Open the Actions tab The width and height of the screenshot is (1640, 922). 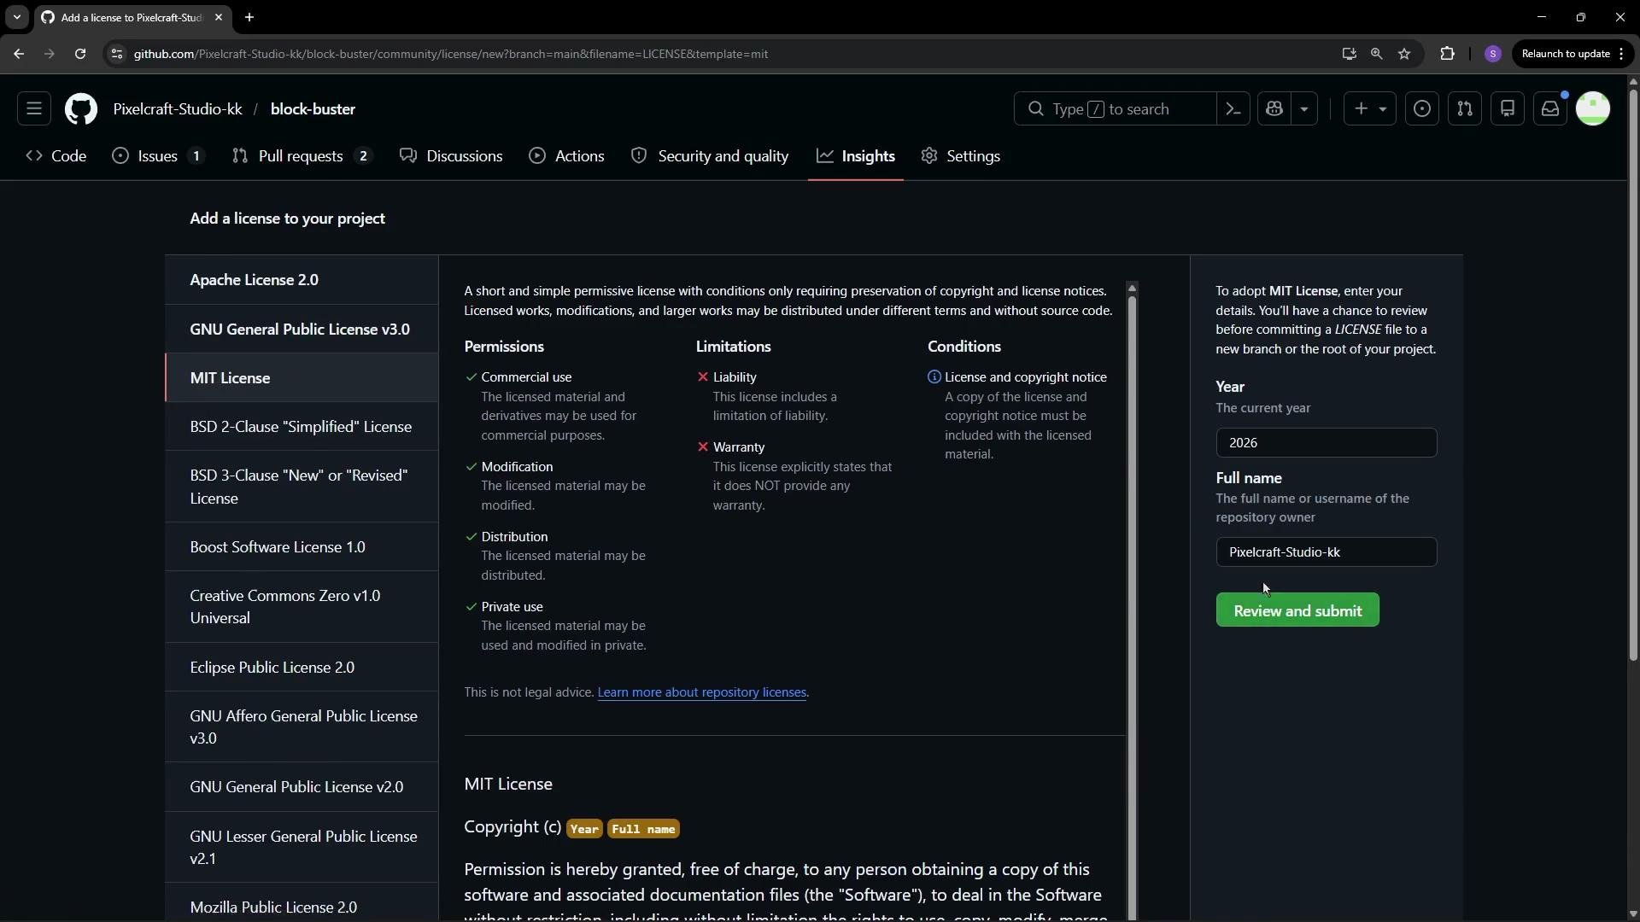tap(566, 156)
